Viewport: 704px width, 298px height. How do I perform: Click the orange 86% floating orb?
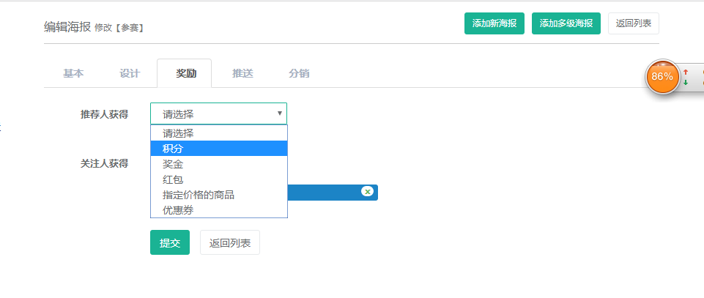click(662, 77)
